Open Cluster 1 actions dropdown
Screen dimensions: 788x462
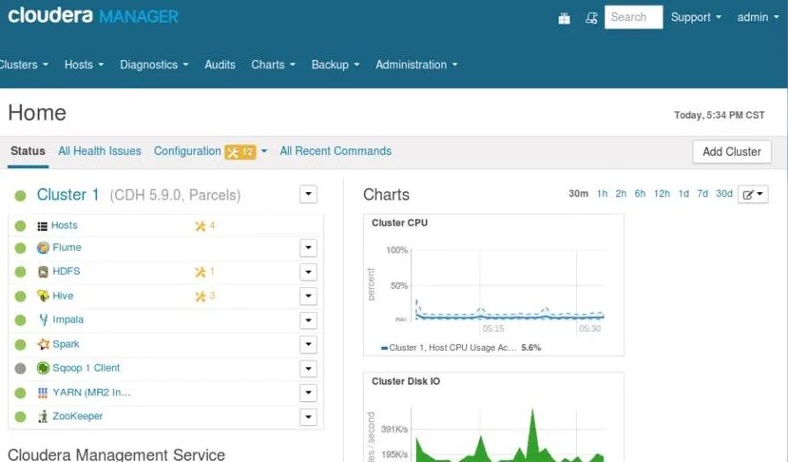point(308,194)
